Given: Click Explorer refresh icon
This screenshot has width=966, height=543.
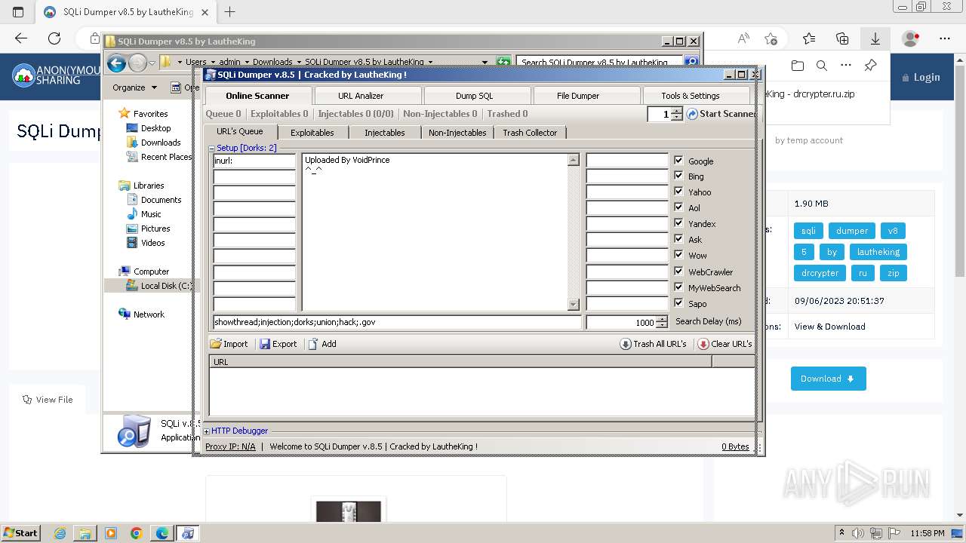Looking at the screenshot, I should (x=503, y=63).
